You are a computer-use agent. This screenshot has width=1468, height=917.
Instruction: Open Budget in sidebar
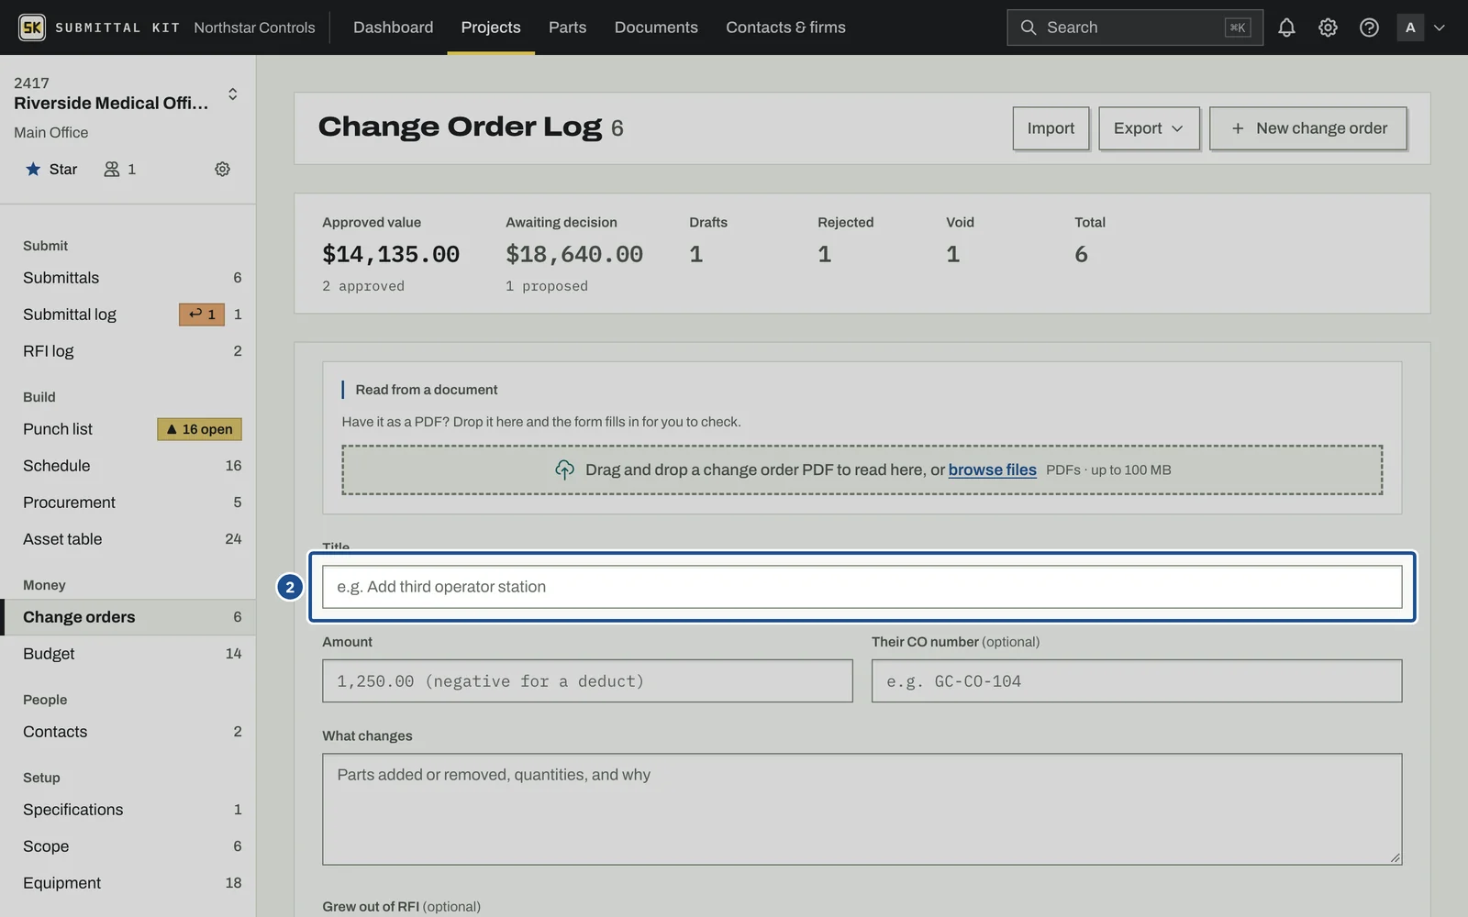128,654
